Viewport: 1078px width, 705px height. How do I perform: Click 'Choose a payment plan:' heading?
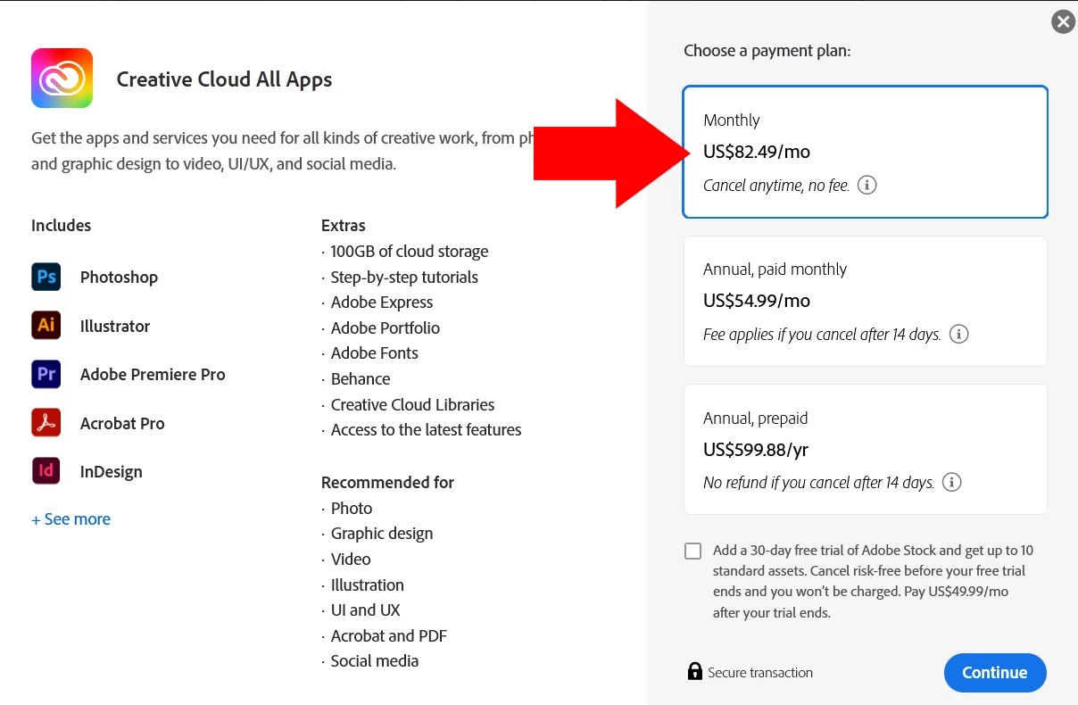[767, 51]
